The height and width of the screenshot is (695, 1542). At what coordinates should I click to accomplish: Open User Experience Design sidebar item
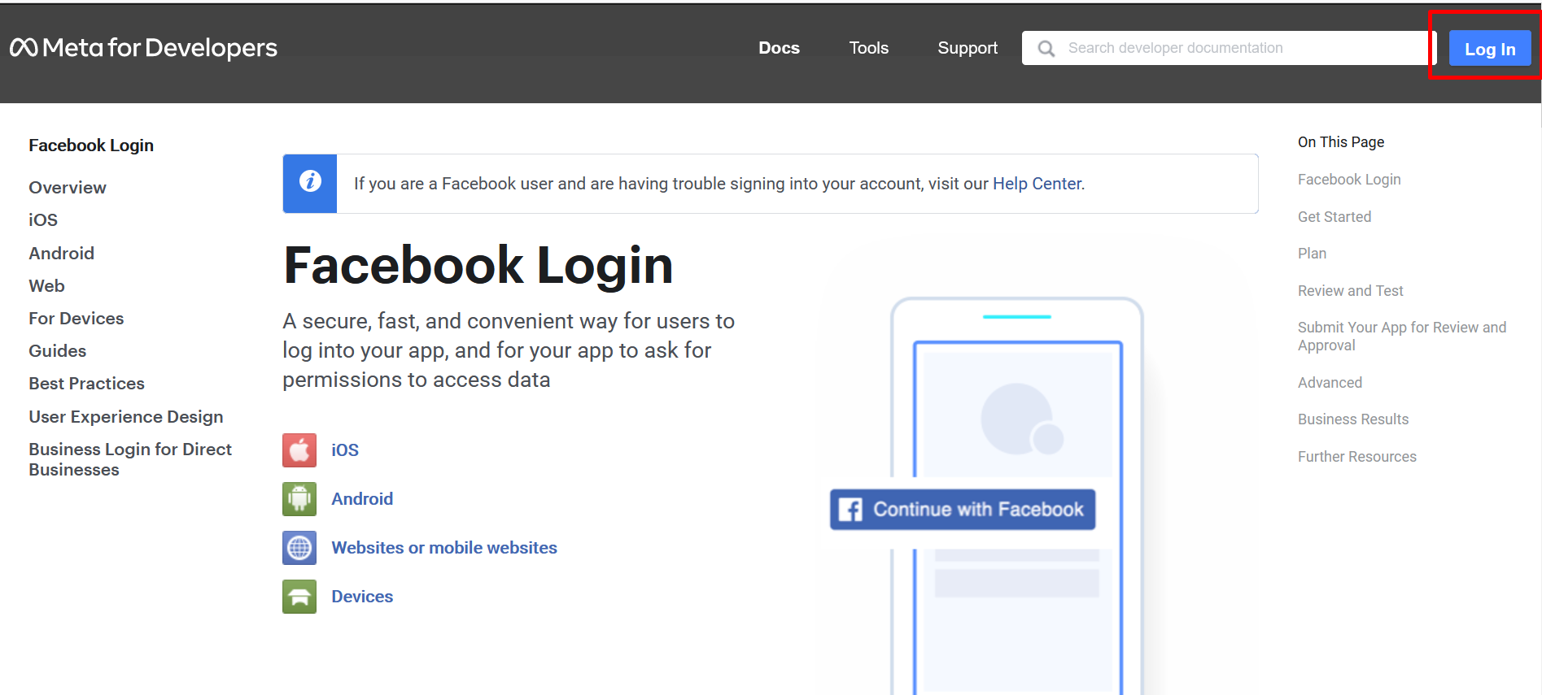pos(125,417)
